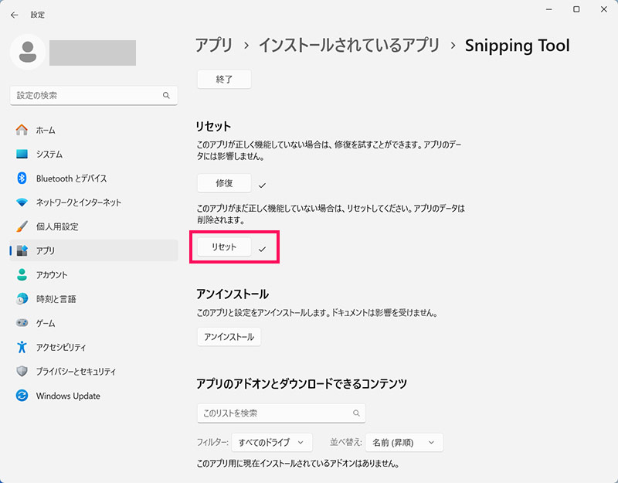The width and height of the screenshot is (618, 483).
Task: Select the Bluetooth とデバイス icon
Action: pyautogui.click(x=22, y=178)
